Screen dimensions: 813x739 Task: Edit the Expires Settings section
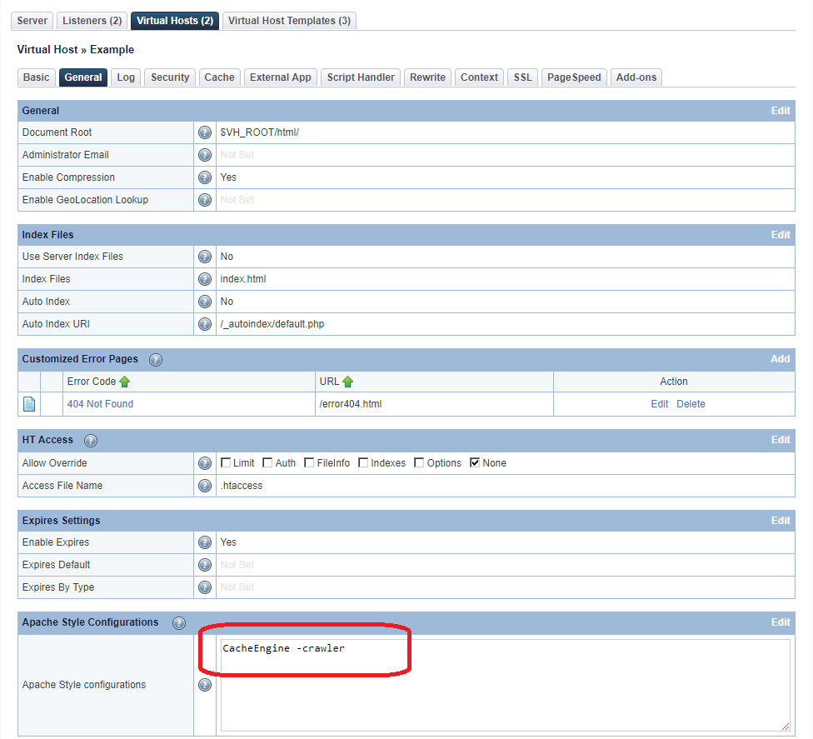pyautogui.click(x=781, y=521)
